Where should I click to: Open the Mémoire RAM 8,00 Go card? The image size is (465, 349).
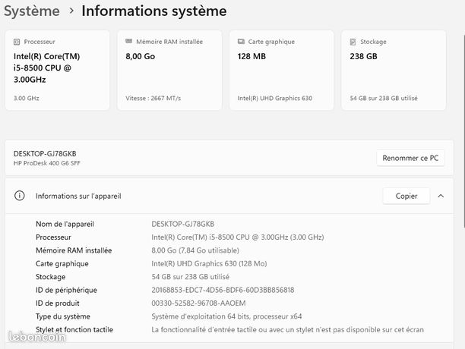pos(169,71)
